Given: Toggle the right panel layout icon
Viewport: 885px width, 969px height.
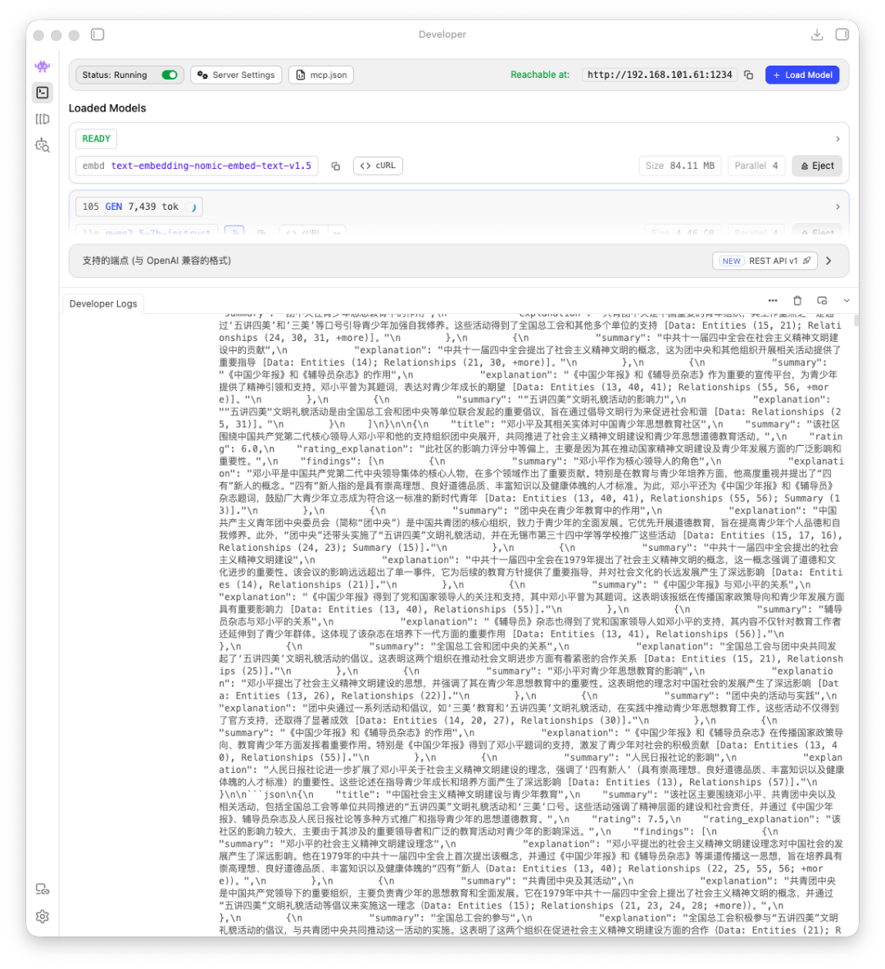Looking at the screenshot, I should (x=842, y=34).
